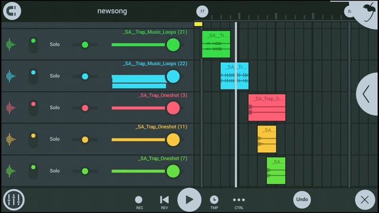The width and height of the screenshot is (379, 213).
Task: Rewind with the REV control
Action: tap(165, 202)
